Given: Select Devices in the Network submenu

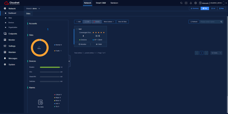Looking at the screenshot, I should pos(11,22).
